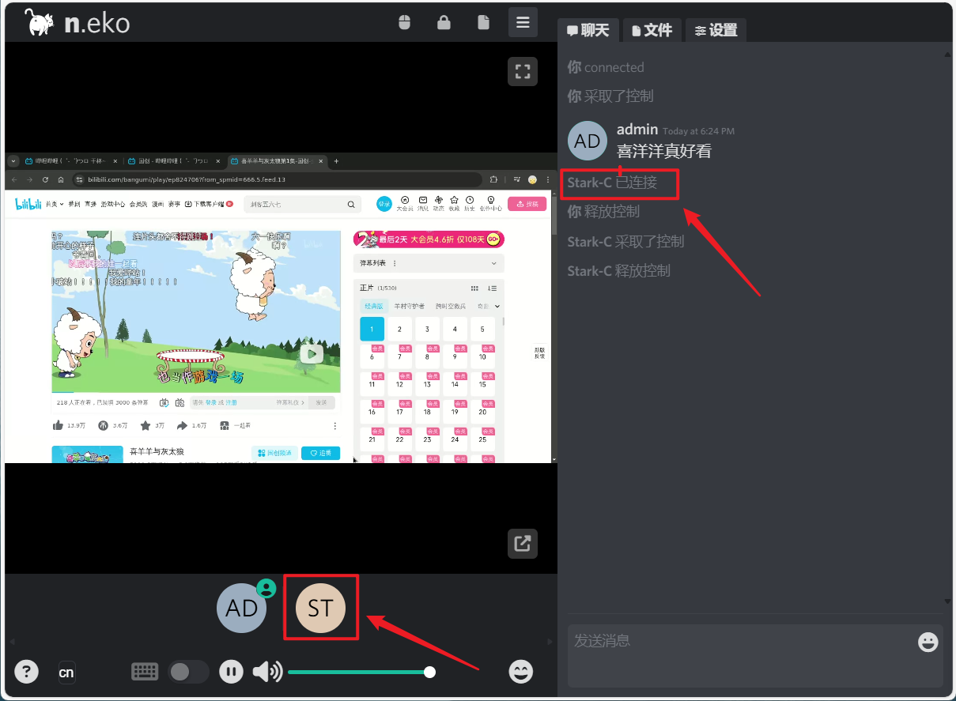The width and height of the screenshot is (956, 701).
Task: Click the pink 投稿 button
Action: click(x=527, y=204)
